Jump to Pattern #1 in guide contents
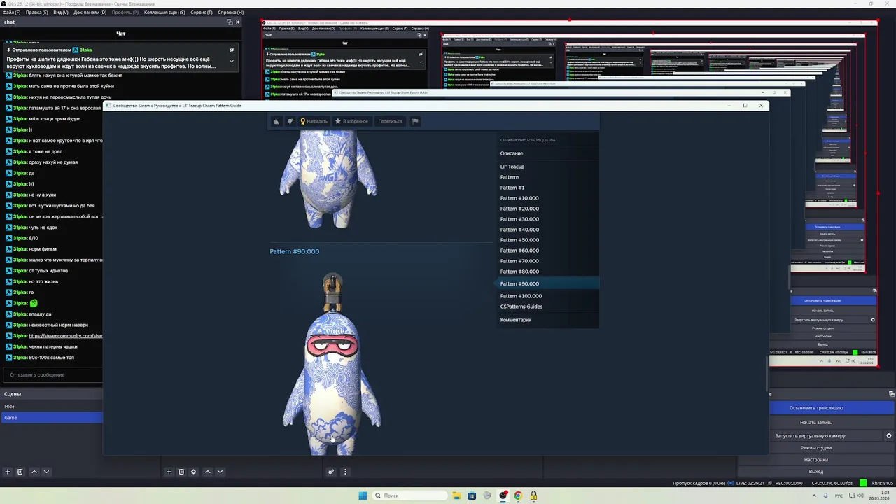Viewport: 896px width, 504px height. (x=512, y=188)
